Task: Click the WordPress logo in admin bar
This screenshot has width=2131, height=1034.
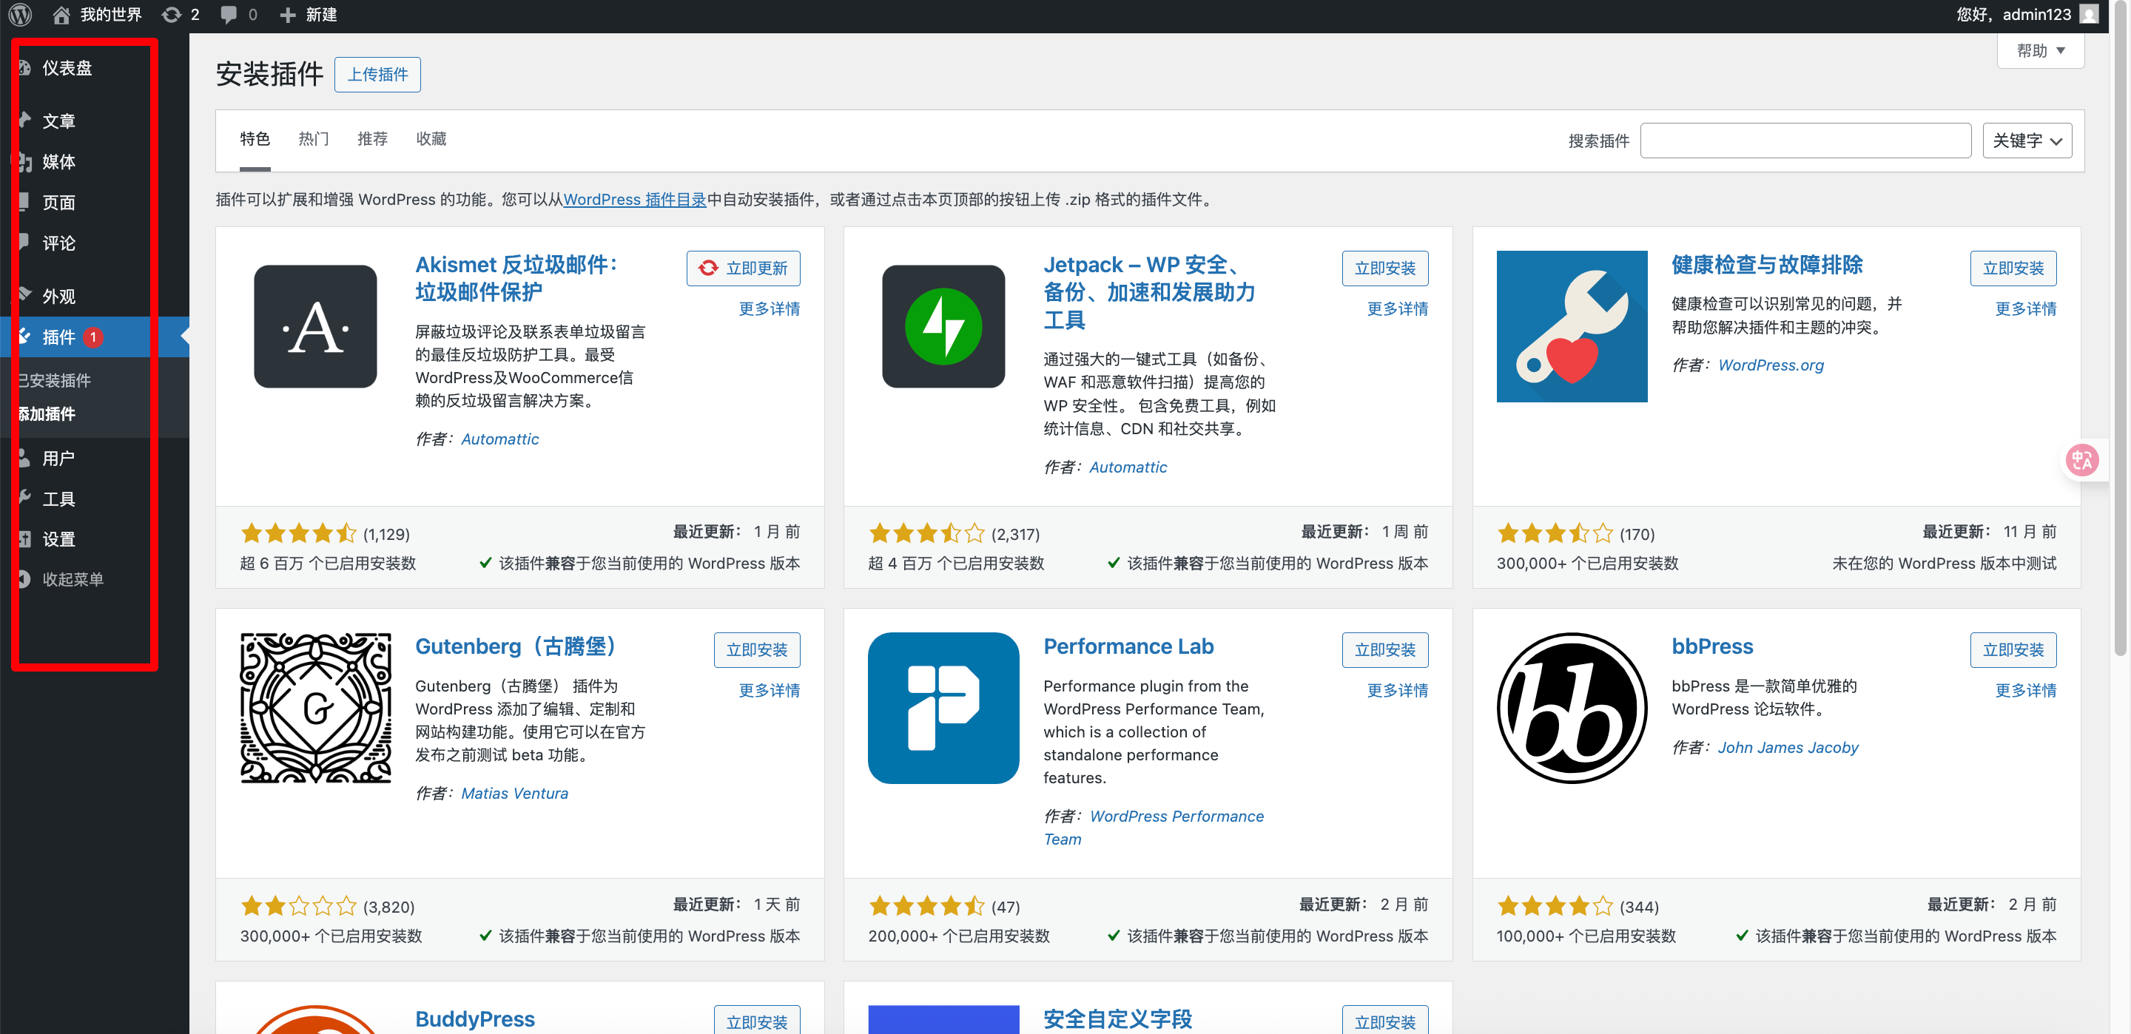Action: [x=21, y=14]
